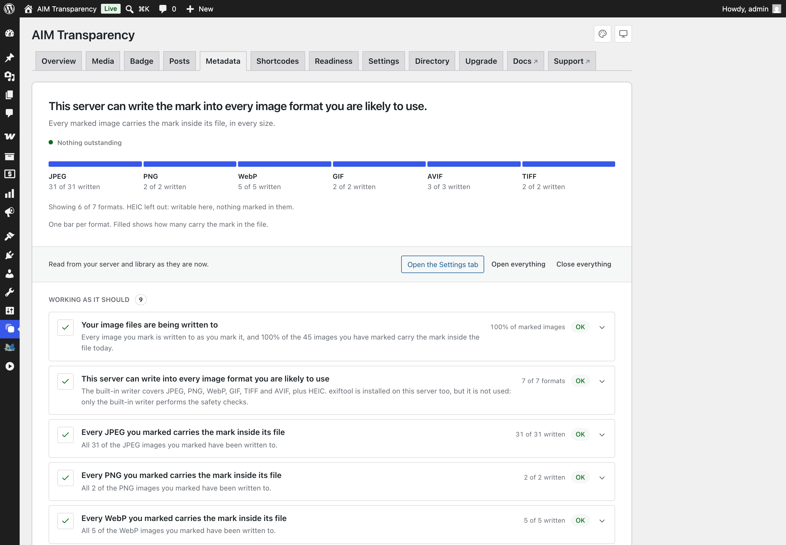Viewport: 786px width, 545px height.
Task: Expand the '7 of 7 formats' row chevron
Action: click(602, 381)
